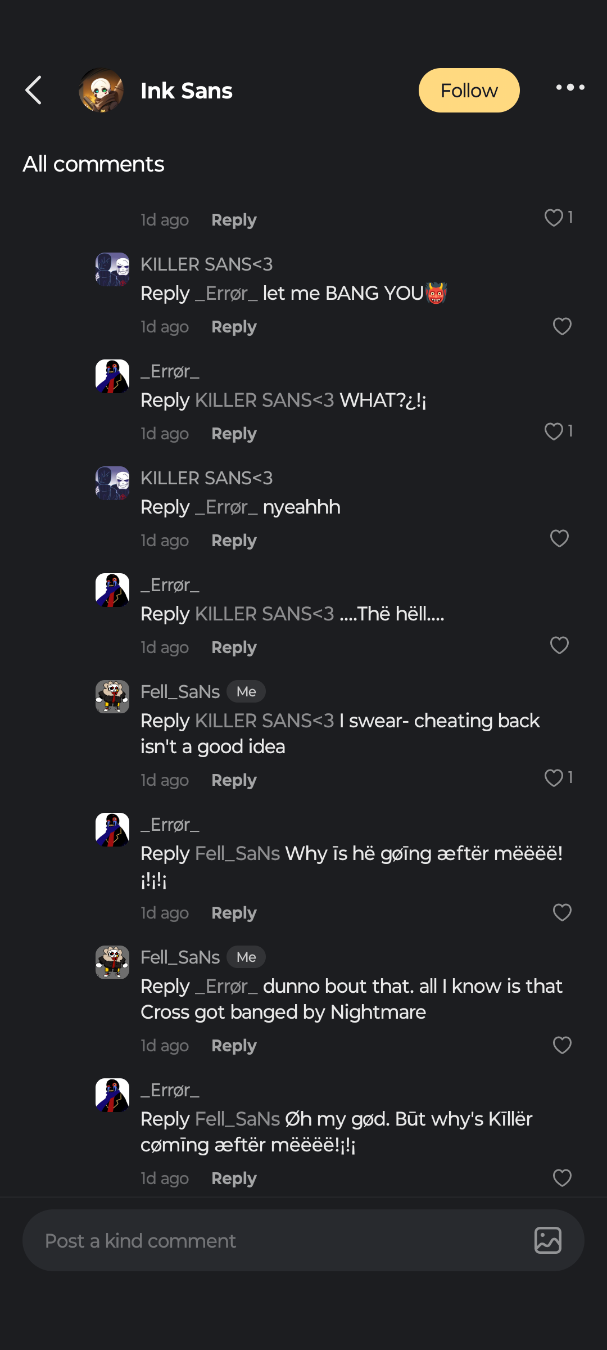Like the 'WHAT?¿!¡' comment by _Errør_
Viewport: 607px width, 1350px height.
click(554, 431)
